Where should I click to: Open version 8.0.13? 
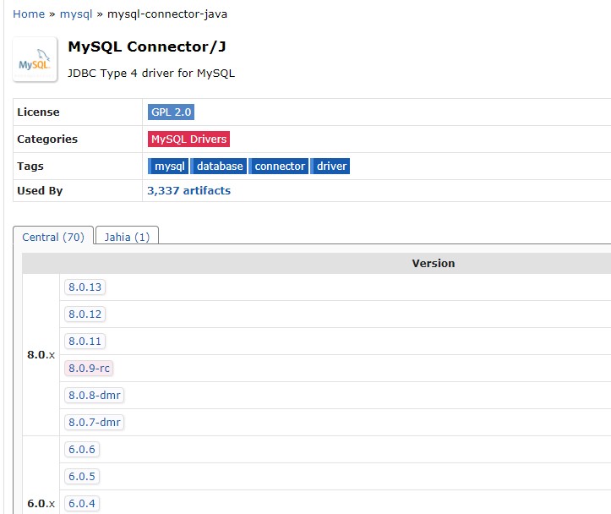coord(85,287)
